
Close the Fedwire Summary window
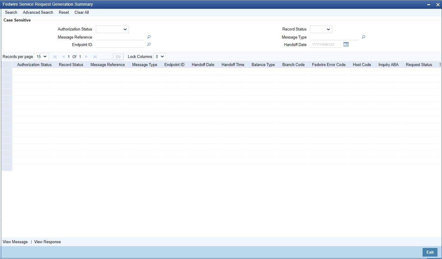coord(438,4)
